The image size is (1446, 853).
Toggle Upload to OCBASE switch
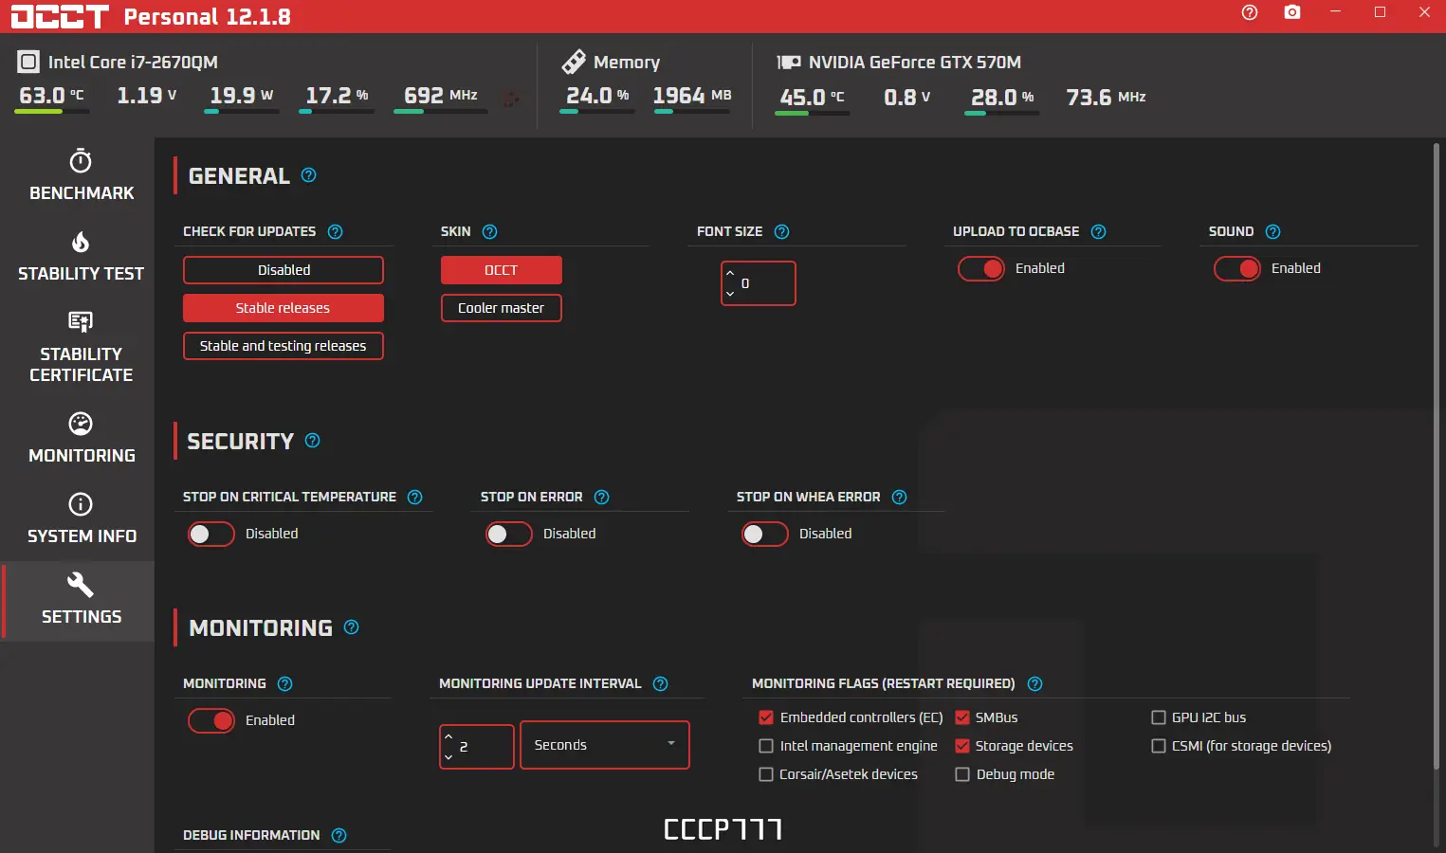[x=981, y=269]
